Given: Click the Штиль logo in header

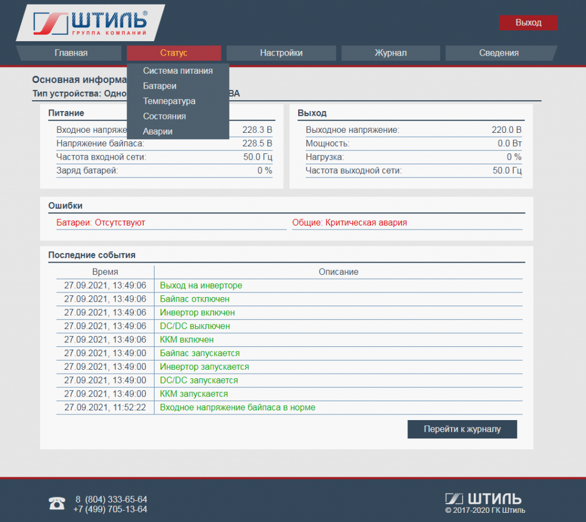Looking at the screenshot, I should 90,23.
